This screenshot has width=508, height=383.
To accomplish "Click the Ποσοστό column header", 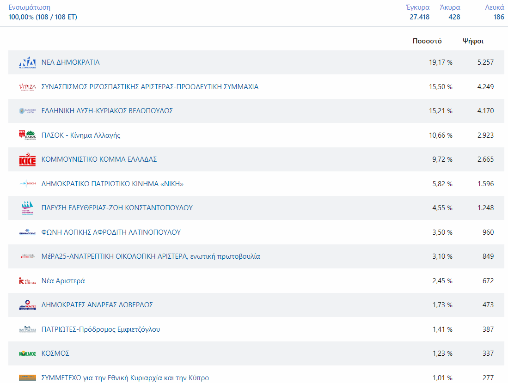I will (x=427, y=41).
